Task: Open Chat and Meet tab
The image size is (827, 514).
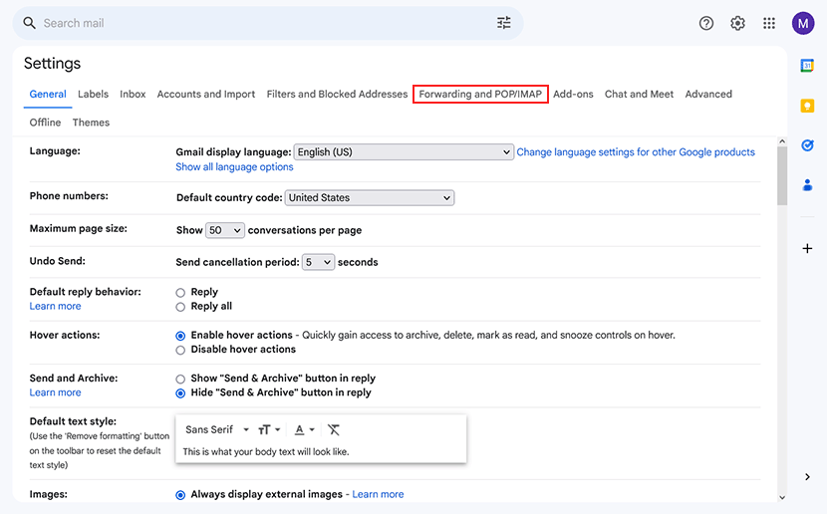Action: pos(639,94)
